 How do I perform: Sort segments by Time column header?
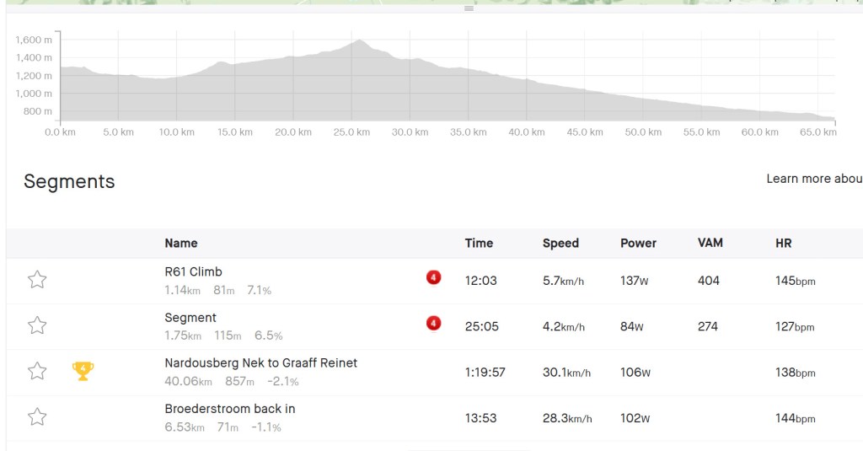(479, 243)
